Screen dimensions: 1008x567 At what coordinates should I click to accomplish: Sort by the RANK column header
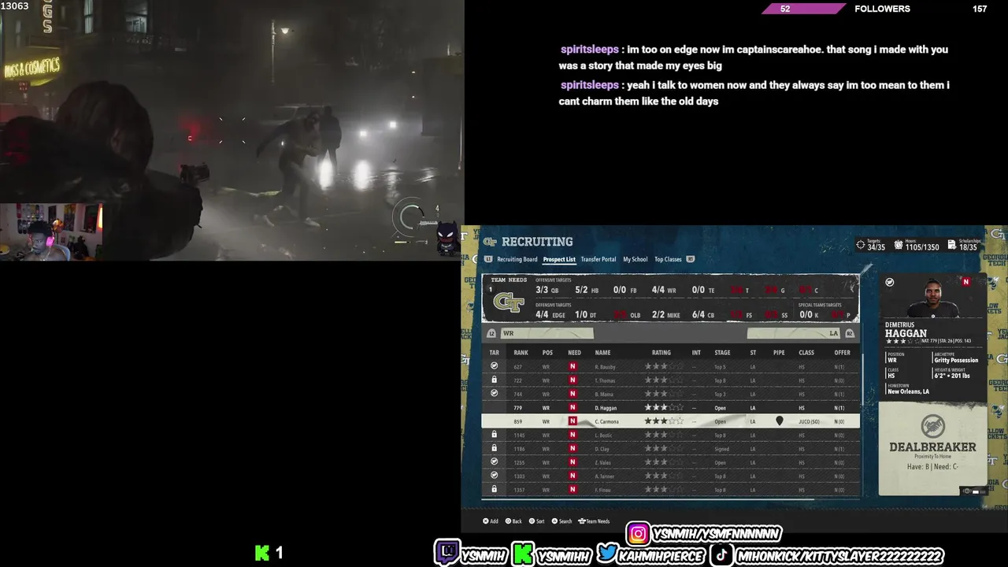(x=521, y=353)
